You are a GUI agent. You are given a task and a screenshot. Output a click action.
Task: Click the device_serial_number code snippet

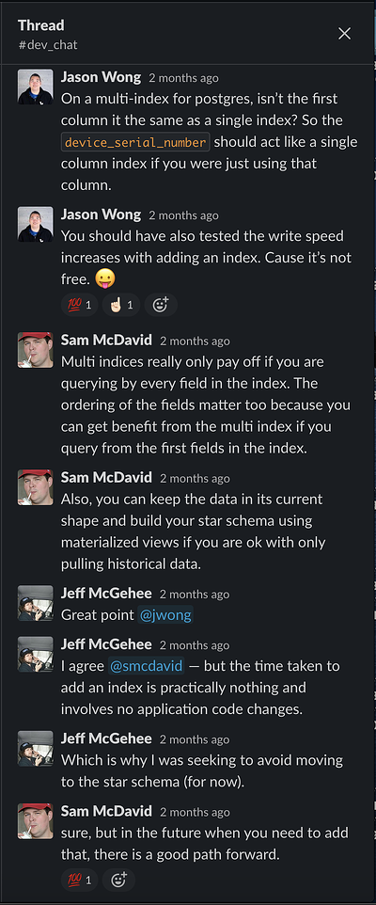coord(135,142)
